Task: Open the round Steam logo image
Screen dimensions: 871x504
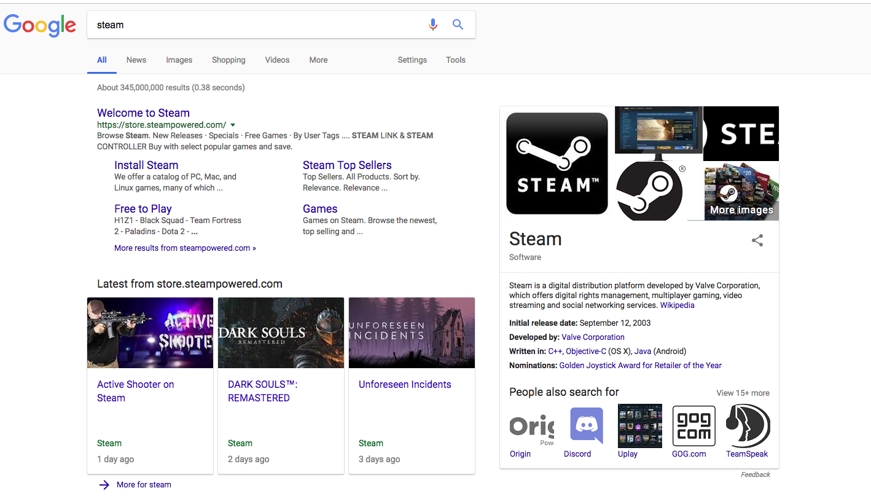Action: coord(651,191)
